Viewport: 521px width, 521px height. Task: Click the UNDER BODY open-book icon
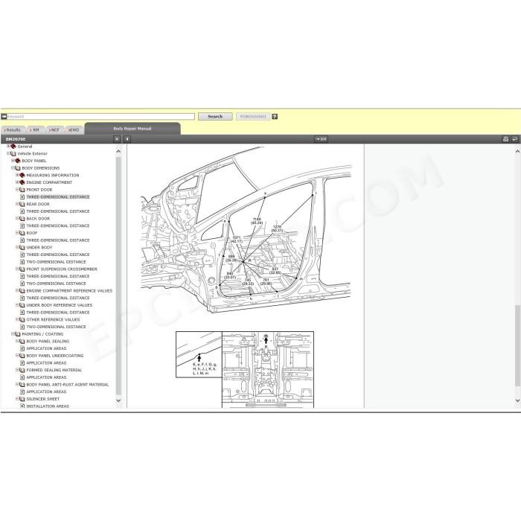click(x=22, y=248)
